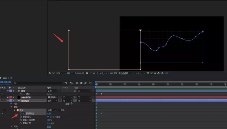The height and width of the screenshot is (129, 227).
Task: Open composition mini-flowchart icon in timeline
Action: click(66, 83)
